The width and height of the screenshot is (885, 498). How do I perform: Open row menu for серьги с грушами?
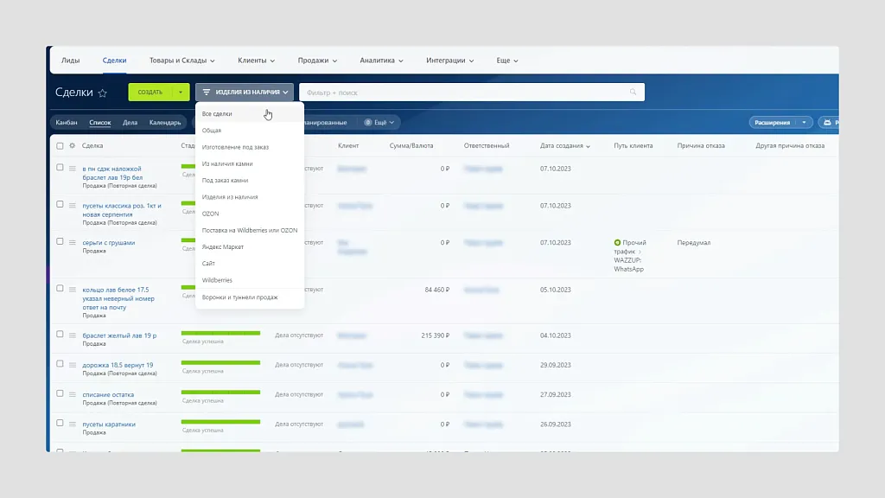[x=73, y=243]
